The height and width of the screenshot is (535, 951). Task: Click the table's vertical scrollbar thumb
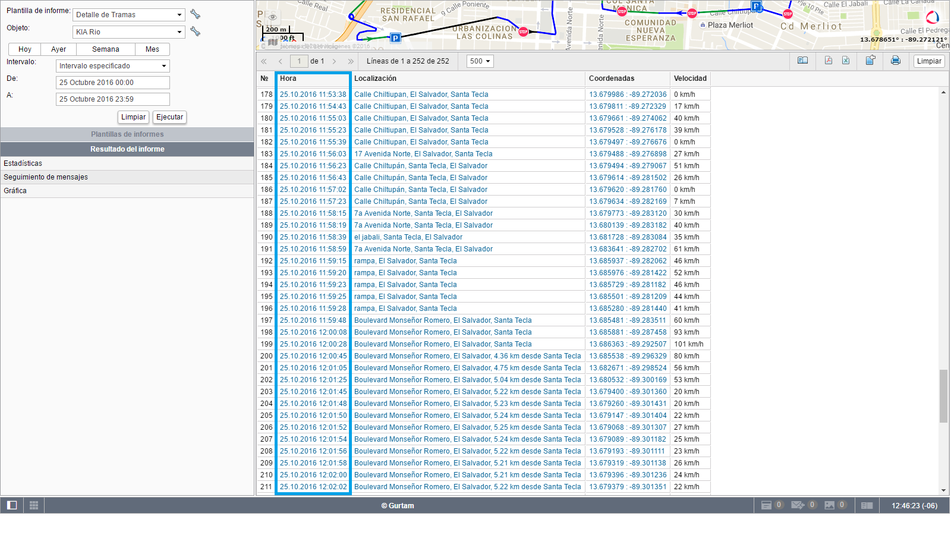click(x=943, y=396)
